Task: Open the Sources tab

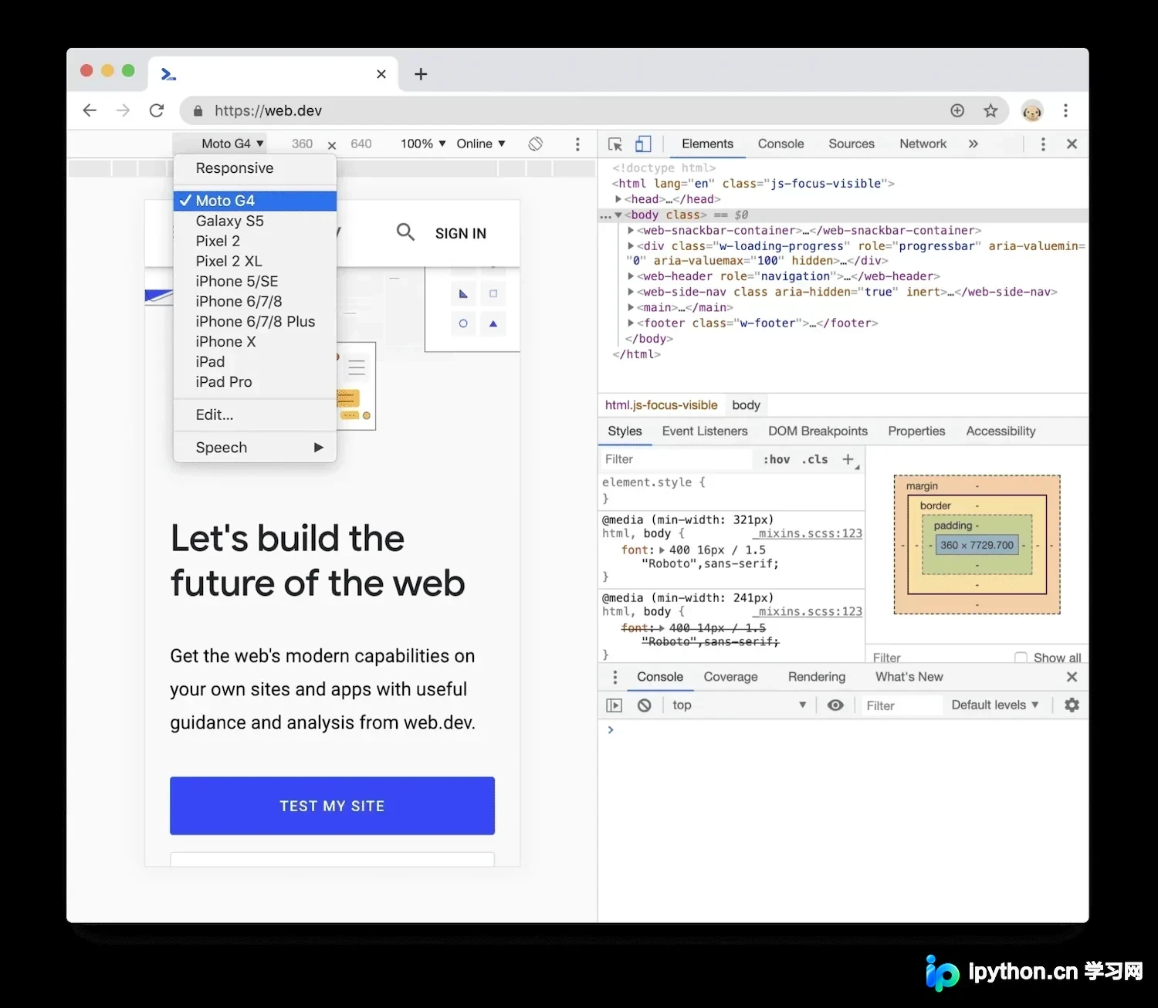Action: coord(852,144)
